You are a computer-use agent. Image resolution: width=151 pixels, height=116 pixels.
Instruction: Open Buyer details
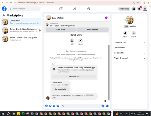(60, 89)
